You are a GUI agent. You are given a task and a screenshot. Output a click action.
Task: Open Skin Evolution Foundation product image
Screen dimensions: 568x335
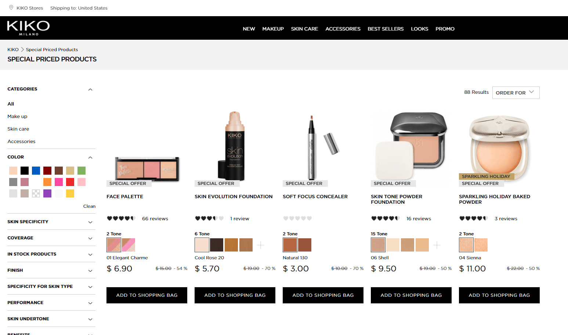231,146
